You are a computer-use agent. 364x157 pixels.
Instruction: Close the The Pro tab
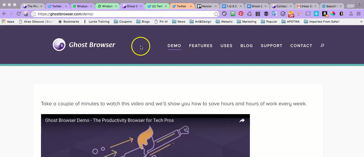pos(41,6)
